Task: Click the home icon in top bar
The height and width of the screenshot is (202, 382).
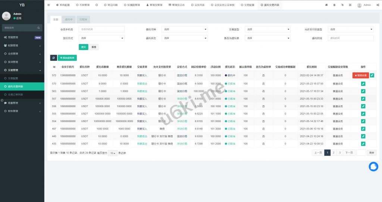Action: pos(326,5)
